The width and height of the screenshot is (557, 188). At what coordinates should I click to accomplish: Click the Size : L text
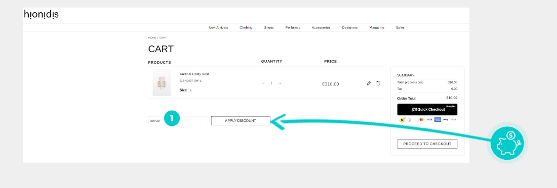click(185, 90)
